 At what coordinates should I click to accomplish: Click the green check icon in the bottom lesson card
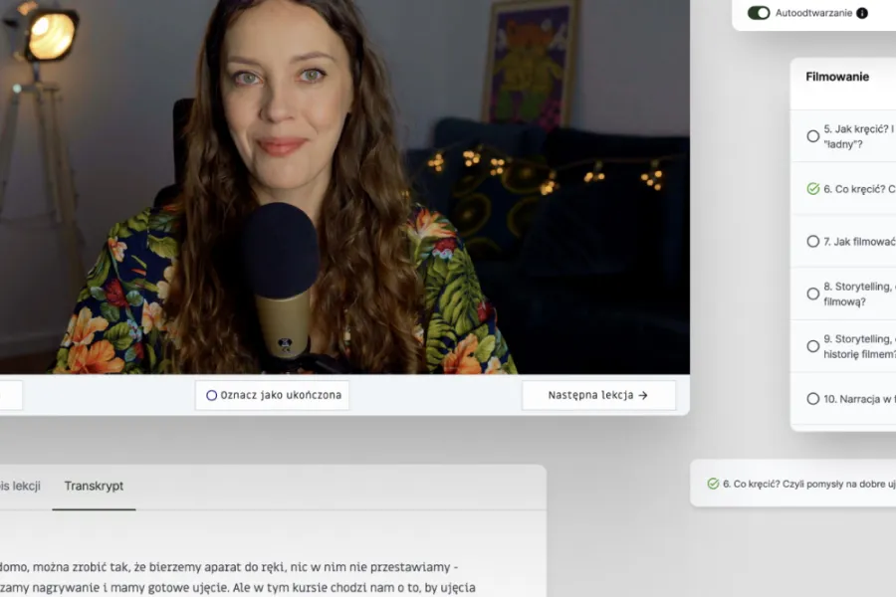[x=713, y=484]
